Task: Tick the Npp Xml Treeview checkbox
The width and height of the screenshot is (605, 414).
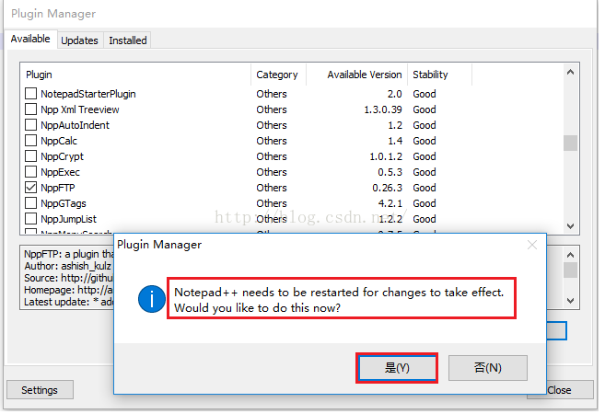Action: click(31, 109)
